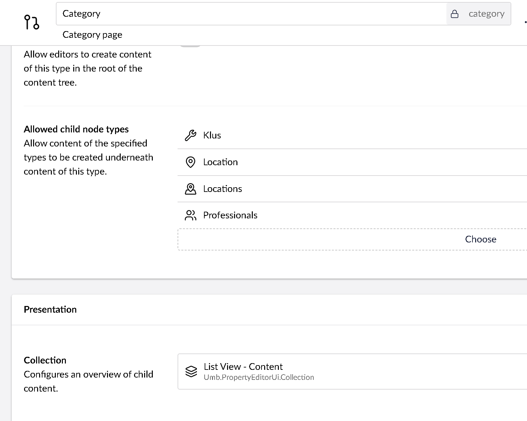This screenshot has width=527, height=421.
Task: Click the users icon beside Professionals
Action: click(191, 215)
